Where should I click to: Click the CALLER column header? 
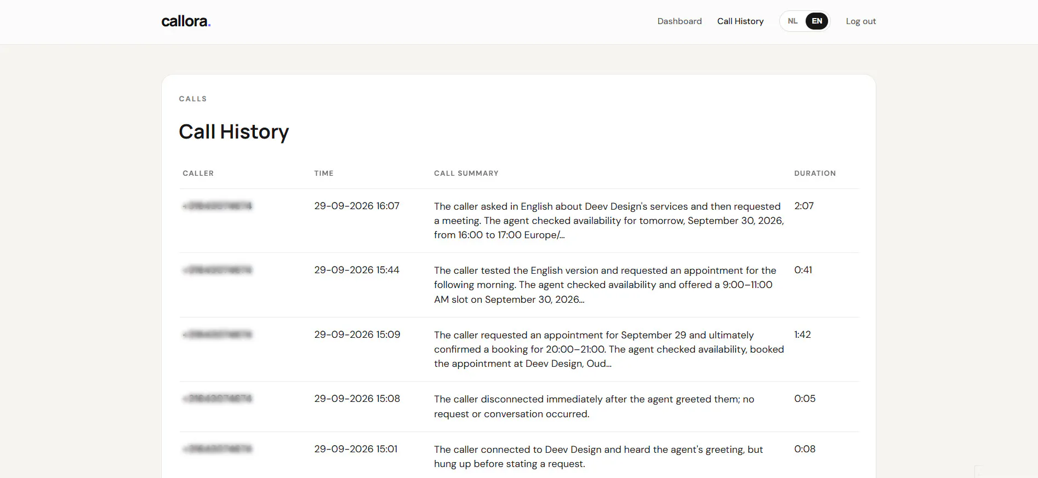[x=198, y=173]
